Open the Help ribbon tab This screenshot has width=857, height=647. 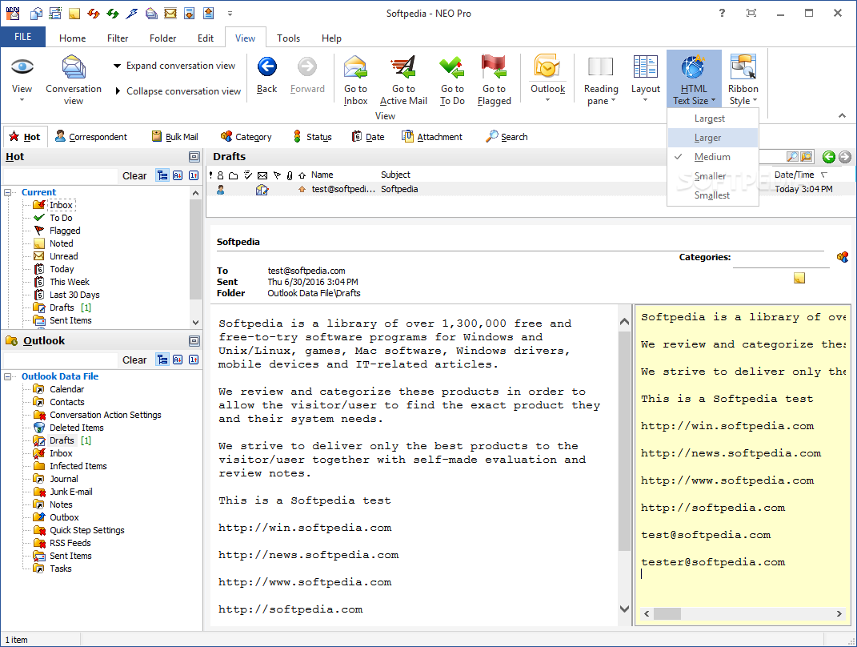331,38
